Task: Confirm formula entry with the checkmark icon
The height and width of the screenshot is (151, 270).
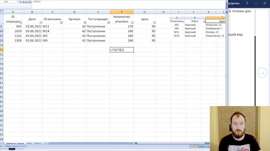Action: (x=27, y=2)
